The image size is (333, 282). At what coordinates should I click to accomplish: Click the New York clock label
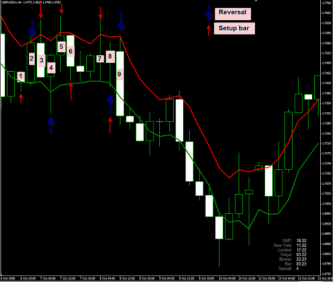tap(283, 245)
